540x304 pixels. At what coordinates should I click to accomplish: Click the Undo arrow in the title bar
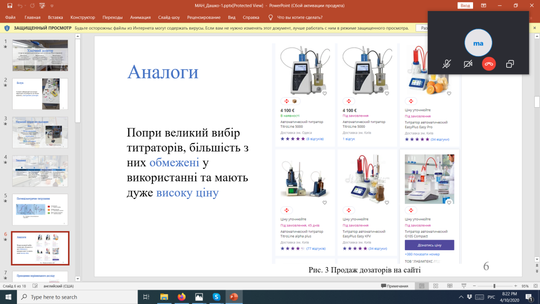[x=20, y=5]
